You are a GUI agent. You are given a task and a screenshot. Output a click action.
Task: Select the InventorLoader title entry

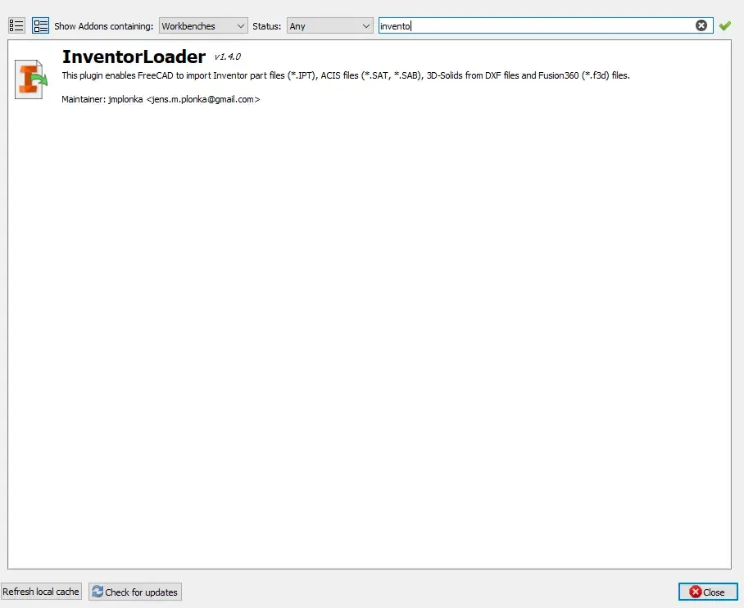pyautogui.click(x=134, y=57)
